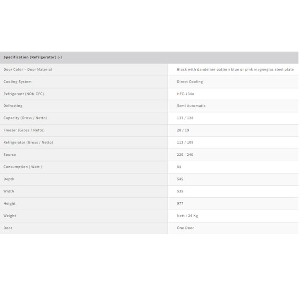Select the "Capacity (Gross / Netto)" label

click(x=25, y=118)
